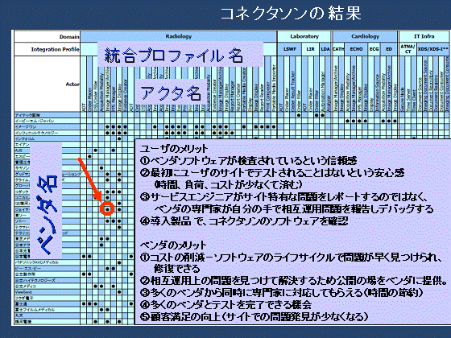Click the ユーザのメリット heading
This screenshot has width=451, height=338.
tap(174, 149)
